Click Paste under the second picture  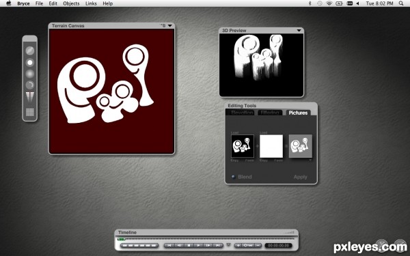click(278, 160)
